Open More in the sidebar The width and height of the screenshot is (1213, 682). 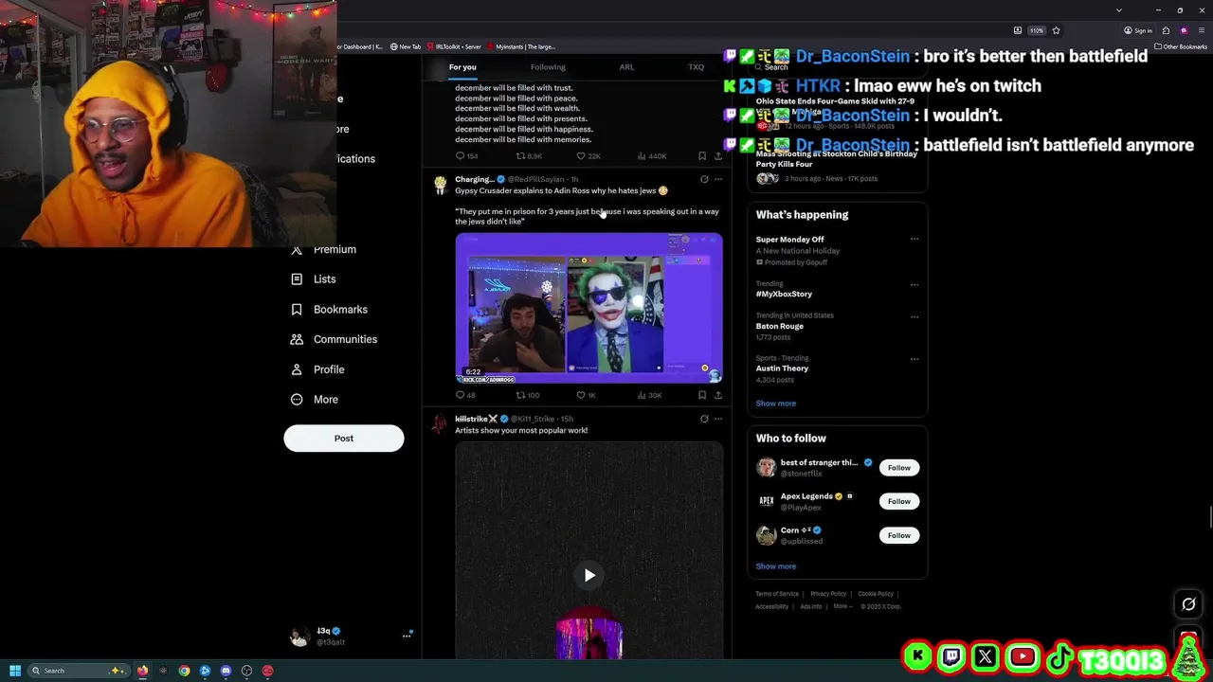coord(314,400)
